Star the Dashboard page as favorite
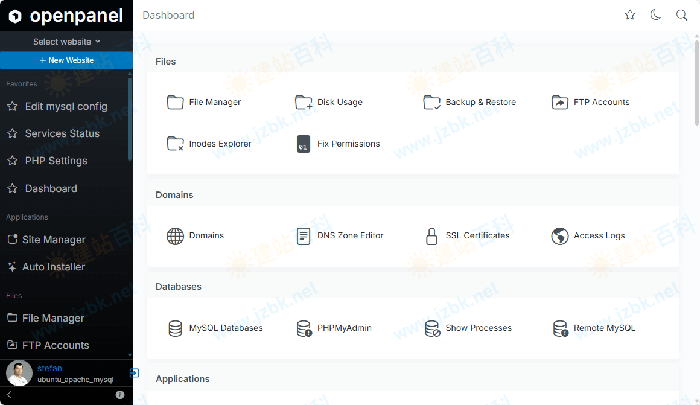 629,14
